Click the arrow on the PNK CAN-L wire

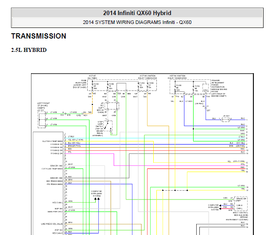pos(220,208)
